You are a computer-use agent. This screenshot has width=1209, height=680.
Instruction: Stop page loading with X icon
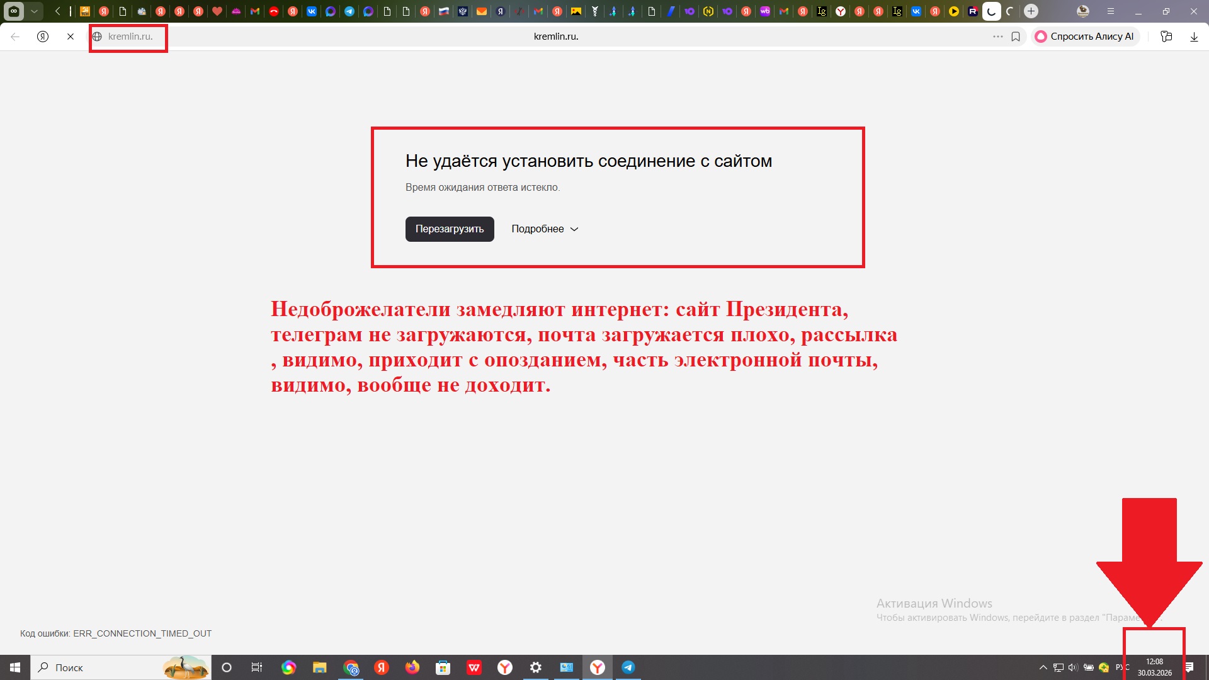tap(71, 37)
